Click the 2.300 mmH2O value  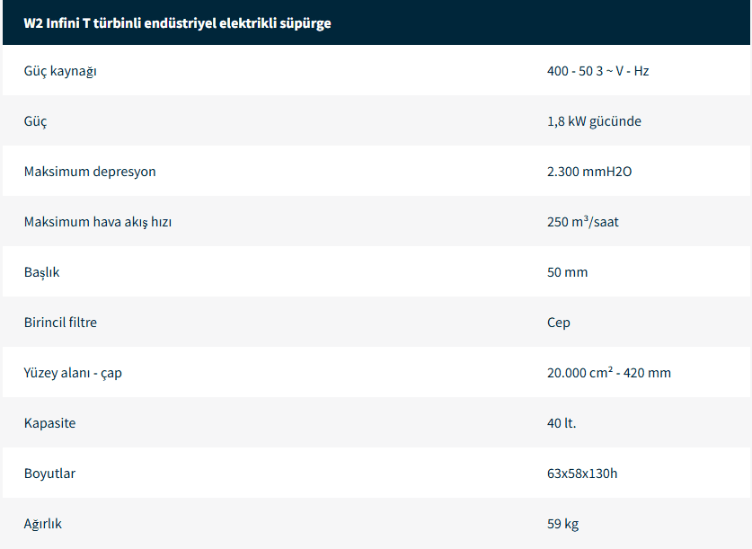pos(589,172)
